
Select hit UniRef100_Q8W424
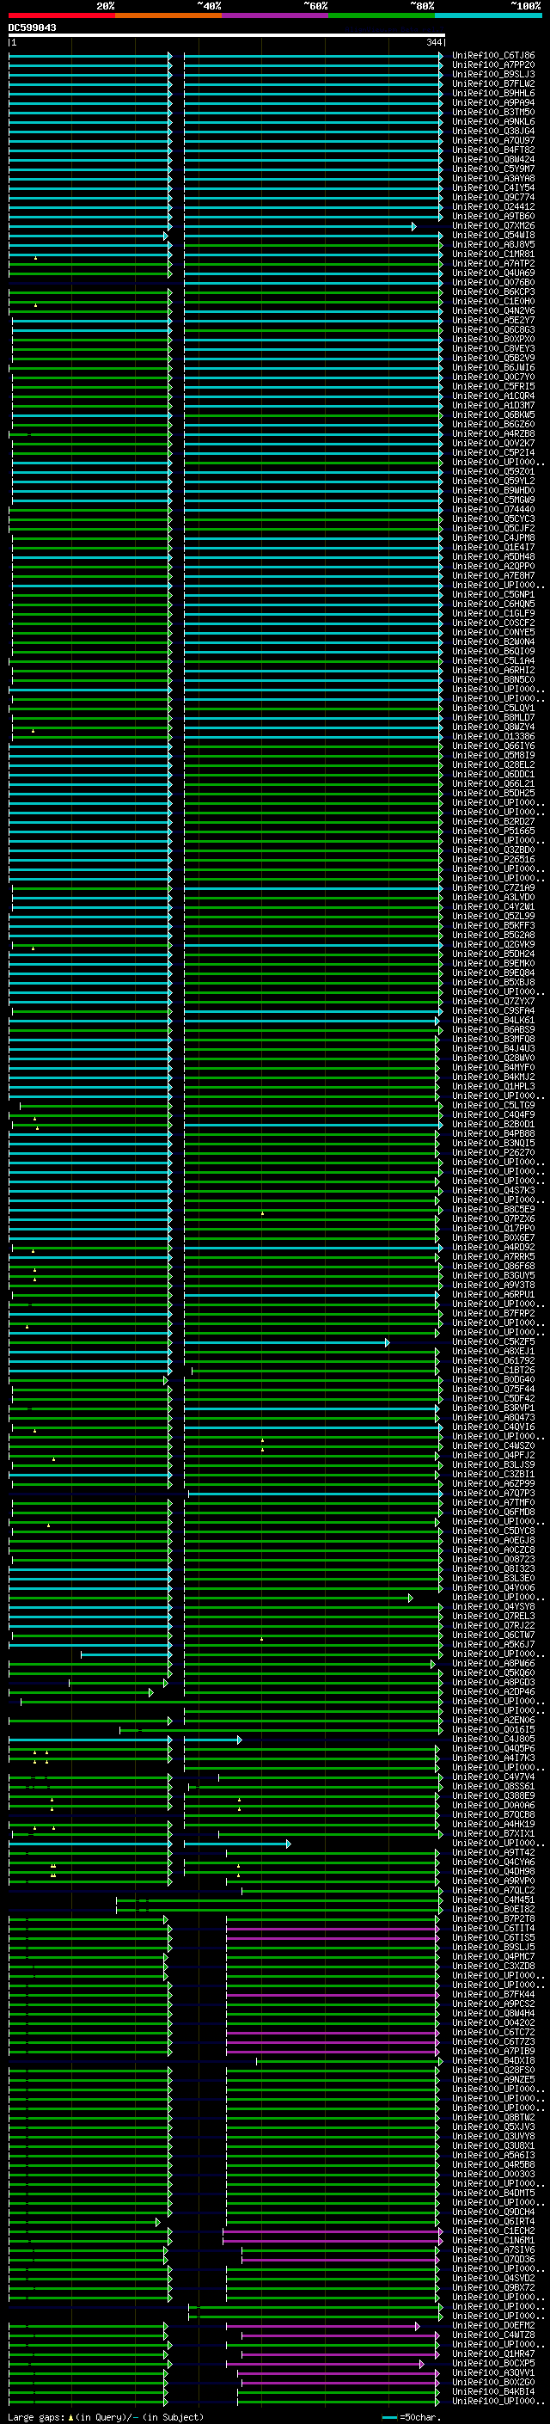click(493, 159)
